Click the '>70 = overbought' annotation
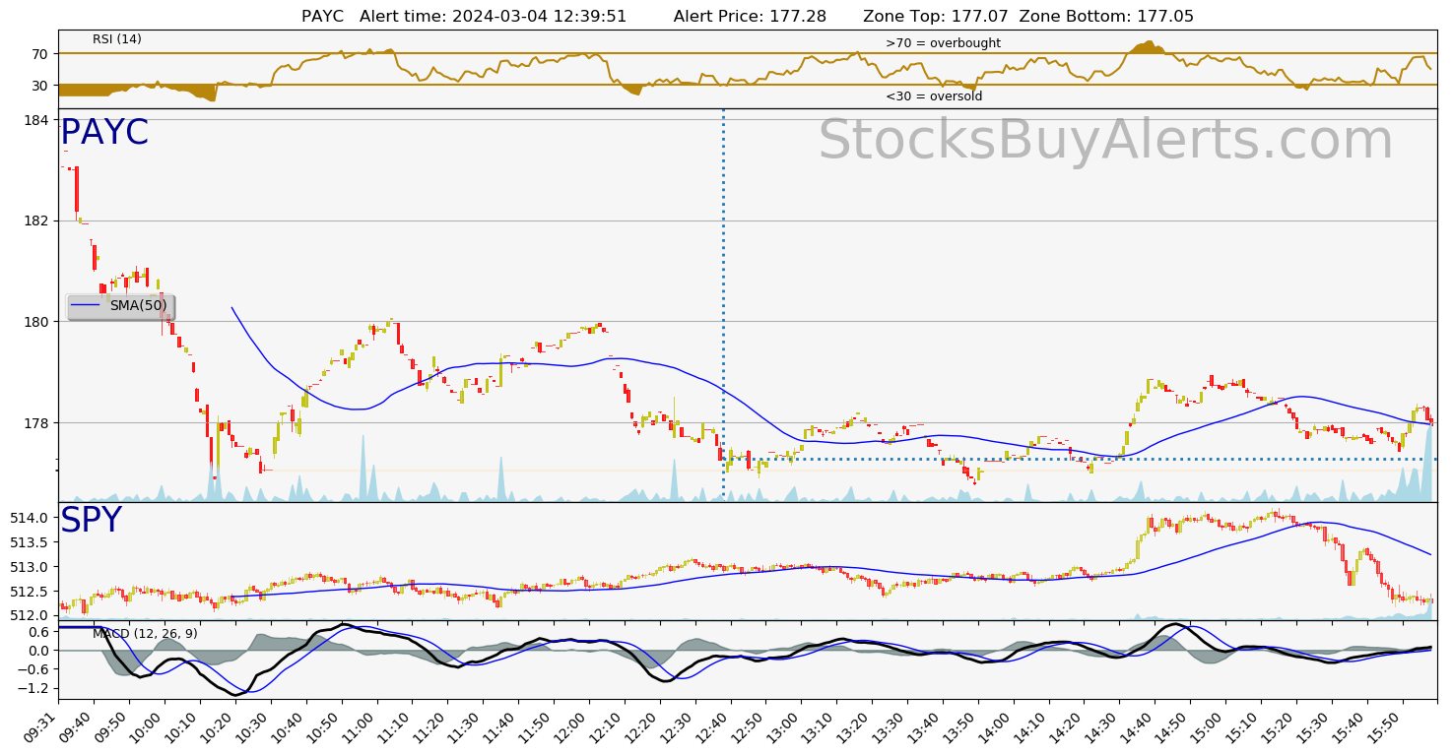This screenshot has height=756, width=1452. click(943, 43)
